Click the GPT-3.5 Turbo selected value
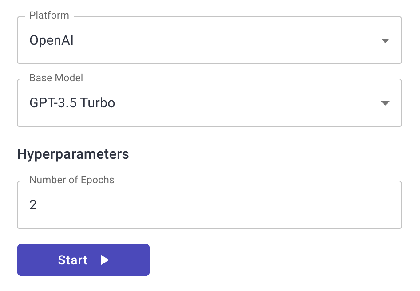The width and height of the screenshot is (420, 291). (x=72, y=103)
